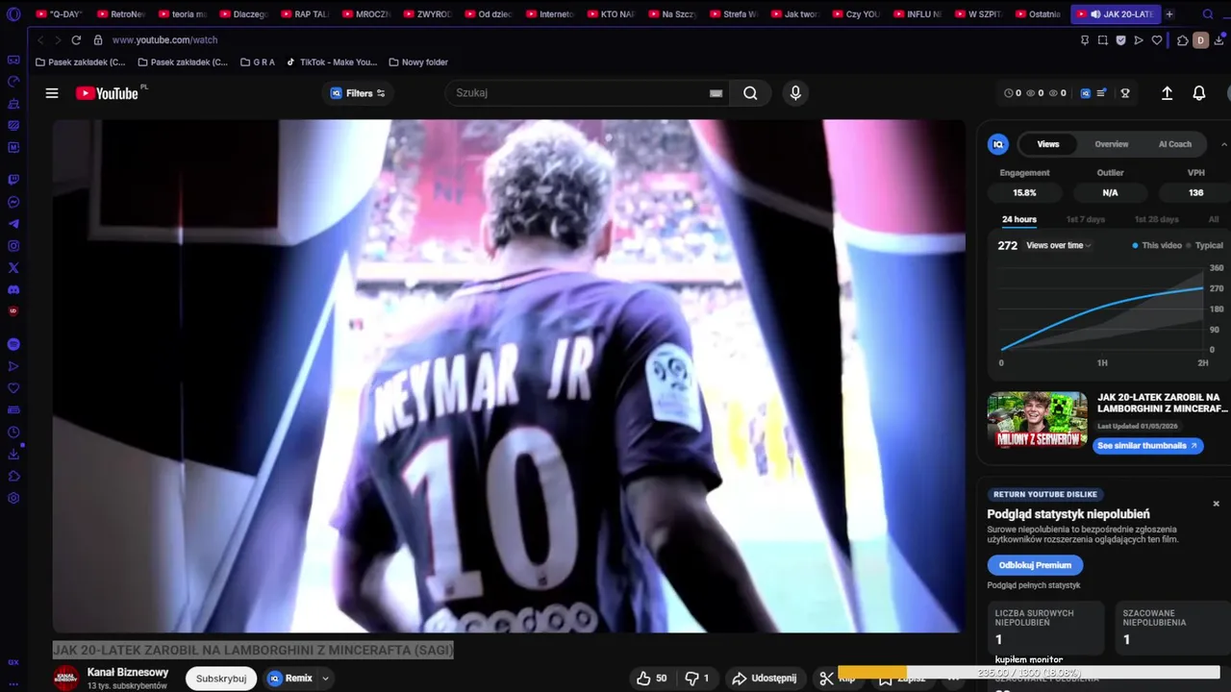Open the pinboards pin icon in address bar

[1085, 40]
